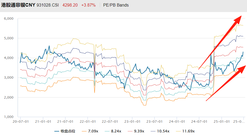The height and width of the screenshot is (135, 247).
Task: Click the 24-07-01 date axis label
Action: coord(199,121)
